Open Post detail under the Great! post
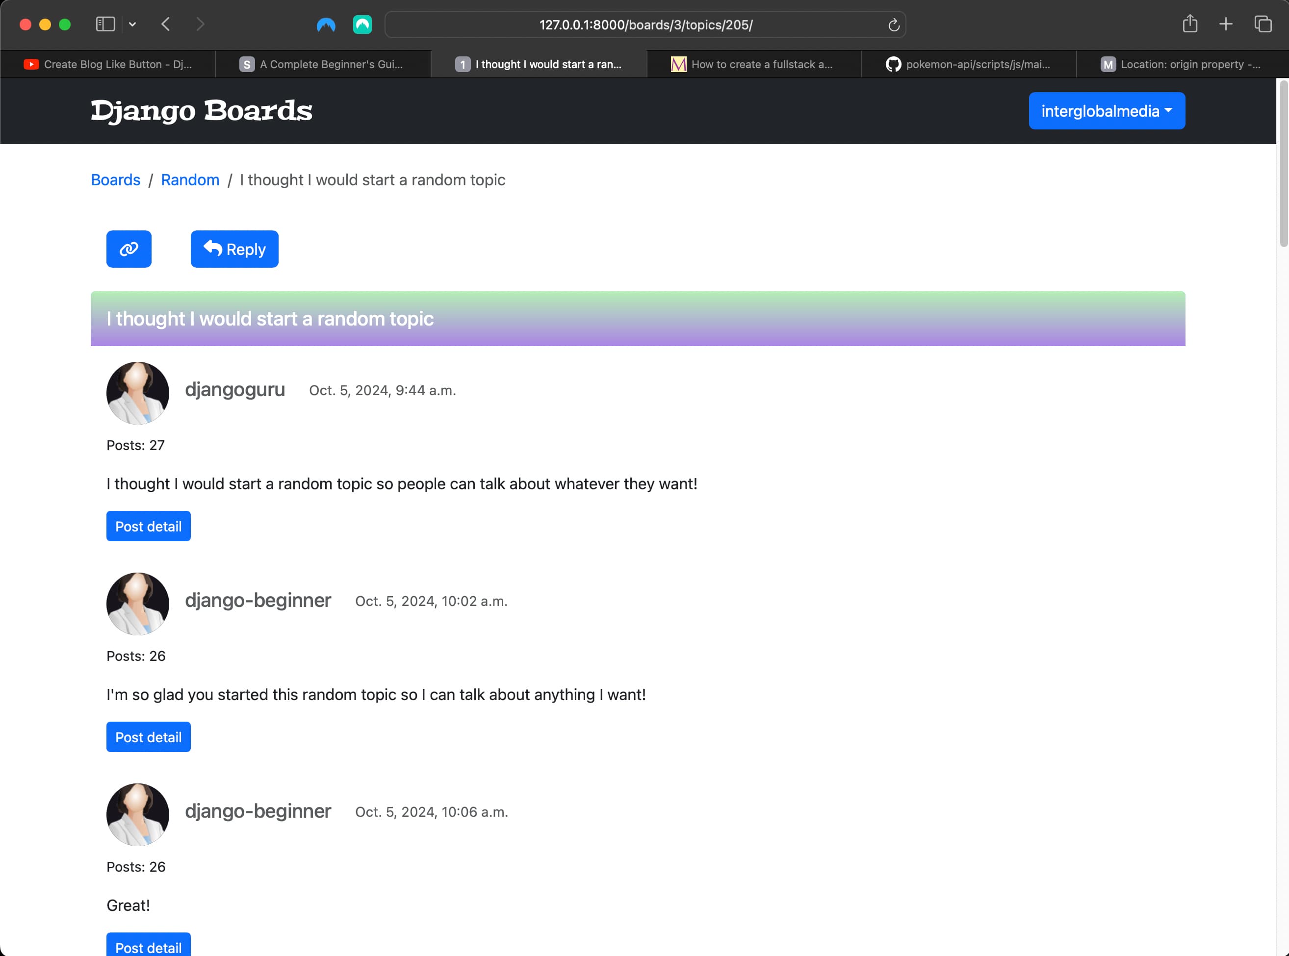The height and width of the screenshot is (956, 1289). pyautogui.click(x=148, y=945)
